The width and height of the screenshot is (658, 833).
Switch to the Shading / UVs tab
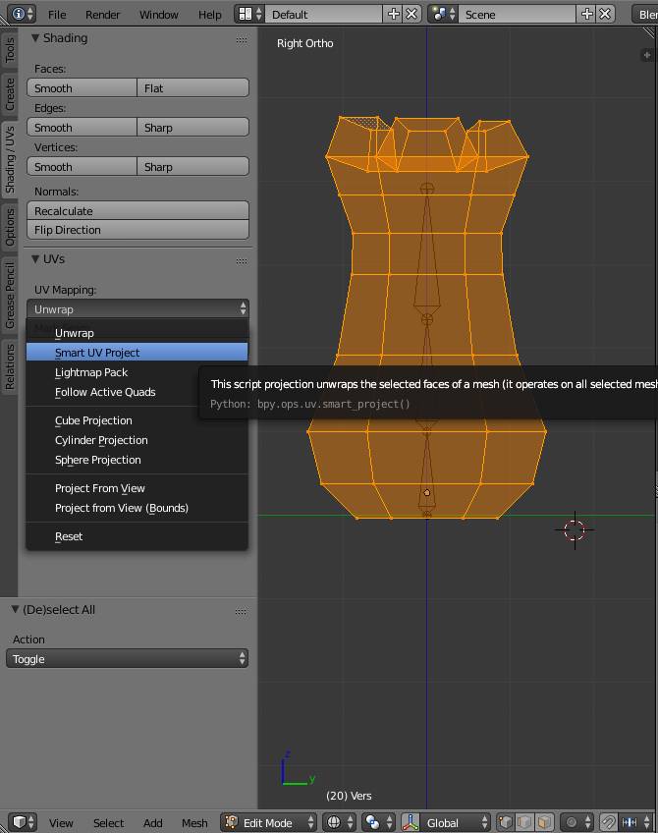coord(9,159)
